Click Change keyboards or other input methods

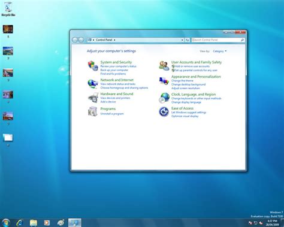[x=197, y=98]
